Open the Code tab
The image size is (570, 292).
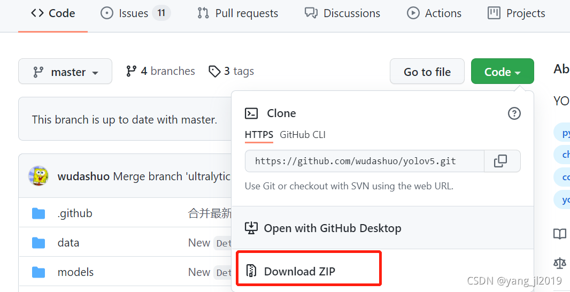[x=53, y=13]
